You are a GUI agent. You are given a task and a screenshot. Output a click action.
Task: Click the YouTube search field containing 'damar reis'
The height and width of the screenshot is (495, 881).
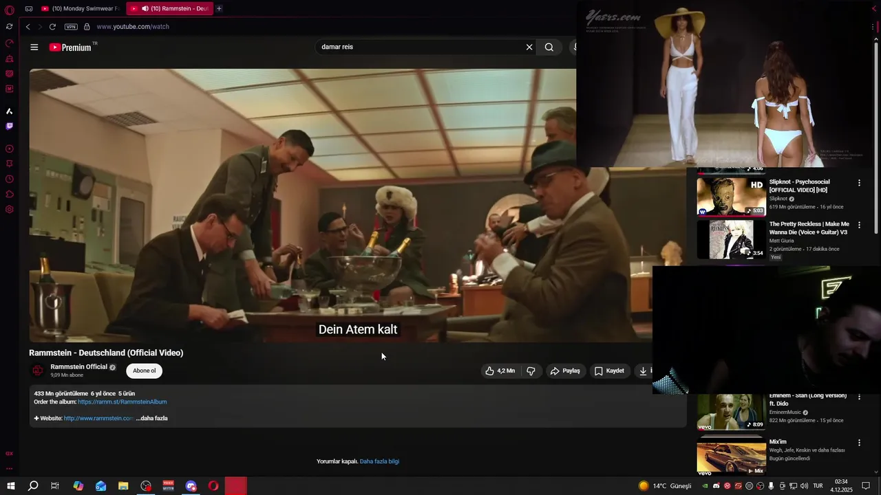coord(420,47)
